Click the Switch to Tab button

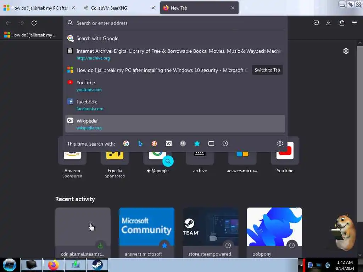267,70
